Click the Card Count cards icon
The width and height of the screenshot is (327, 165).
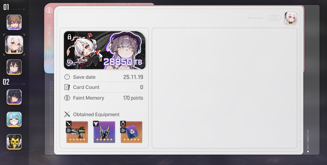(x=67, y=87)
